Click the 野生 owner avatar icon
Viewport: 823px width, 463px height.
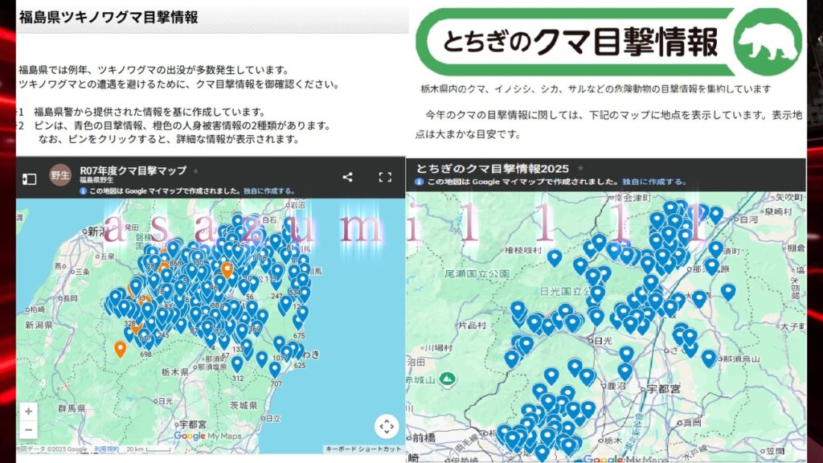[x=61, y=174]
